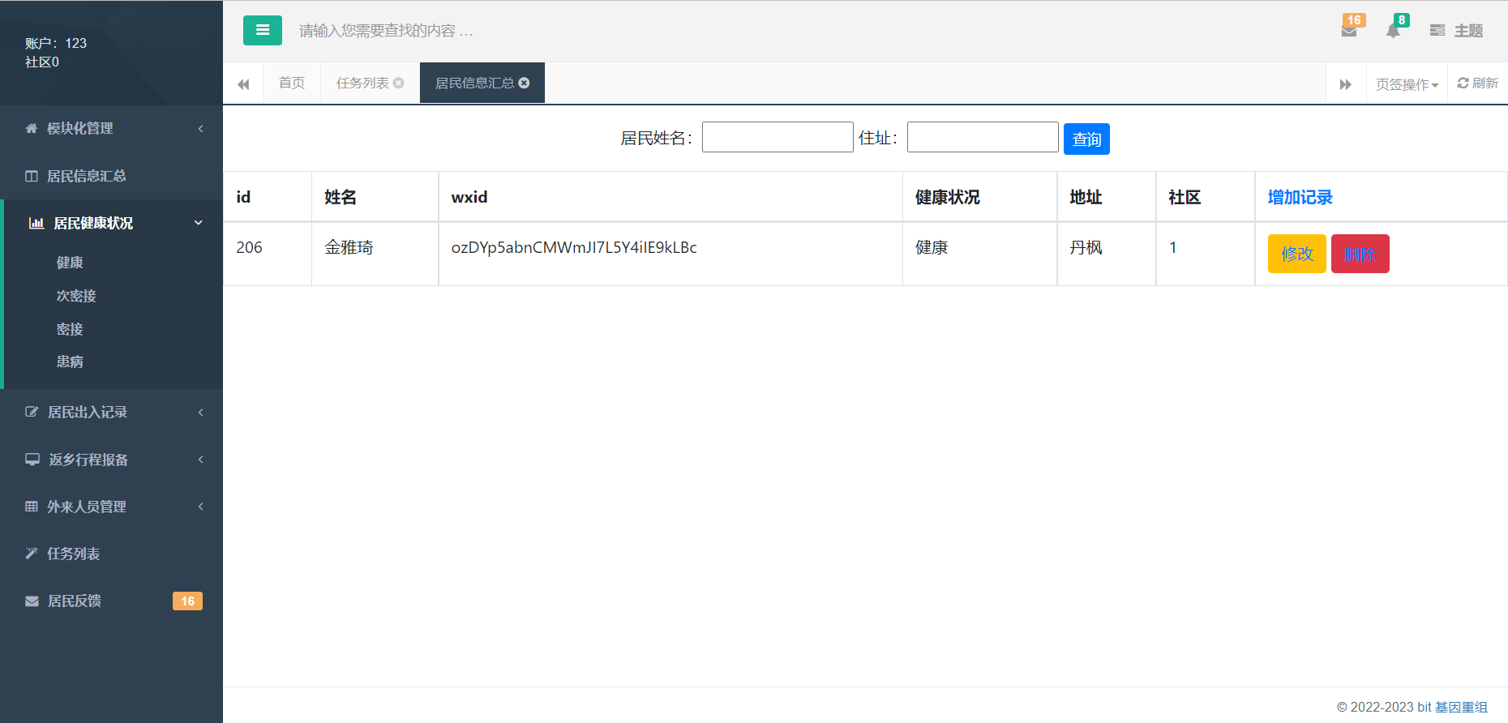Close the 任务列表 tab
Screen dimensions: 1508x723
[x=398, y=83]
